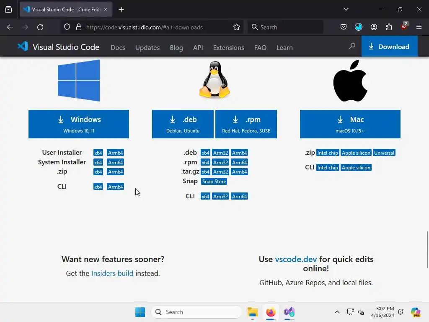Download the .rpm Red Hat, Fedora package

click(246, 124)
